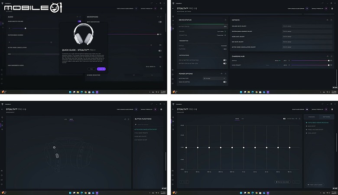Collapse Charging Hub panel chevron

pyautogui.click(x=331, y=56)
